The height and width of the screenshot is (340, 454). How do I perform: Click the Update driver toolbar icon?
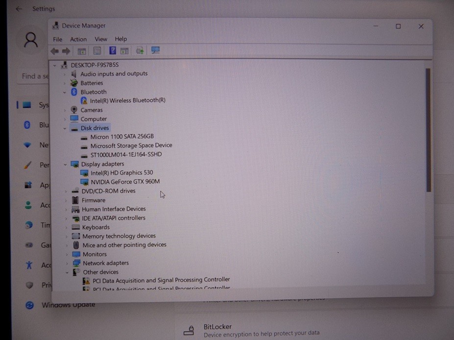click(x=140, y=50)
